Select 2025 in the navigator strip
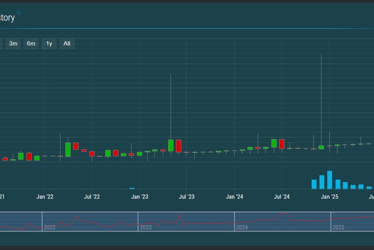Image resolution: width=374 pixels, height=250 pixels. (338, 227)
